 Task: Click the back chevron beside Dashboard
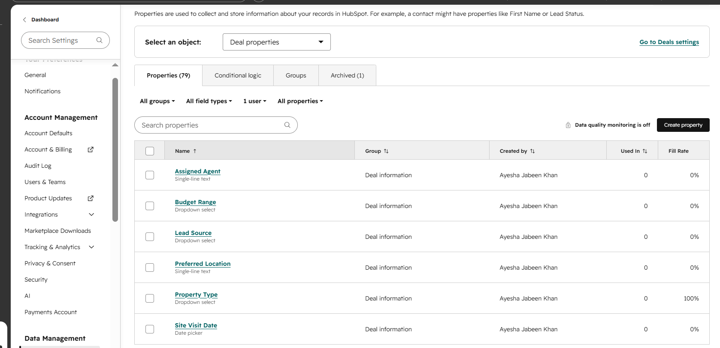[x=24, y=20]
